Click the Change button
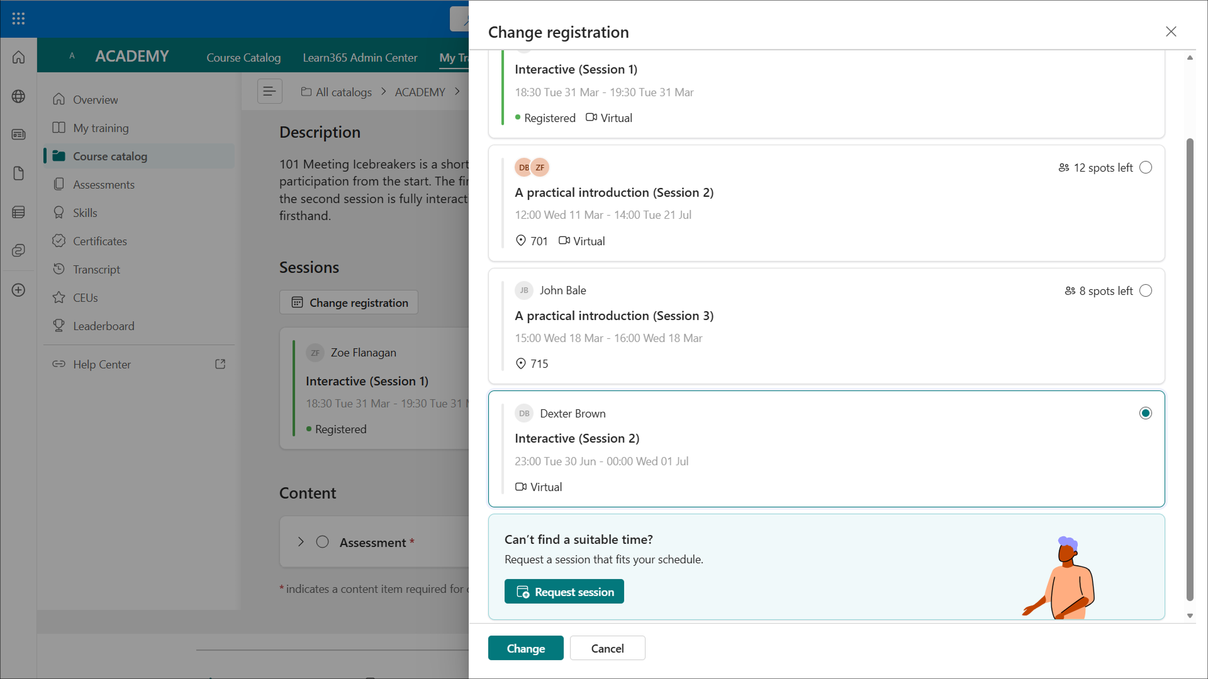The image size is (1208, 679). tap(525, 648)
